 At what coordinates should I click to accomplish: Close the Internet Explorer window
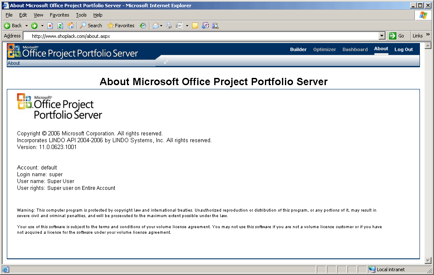tap(428, 5)
